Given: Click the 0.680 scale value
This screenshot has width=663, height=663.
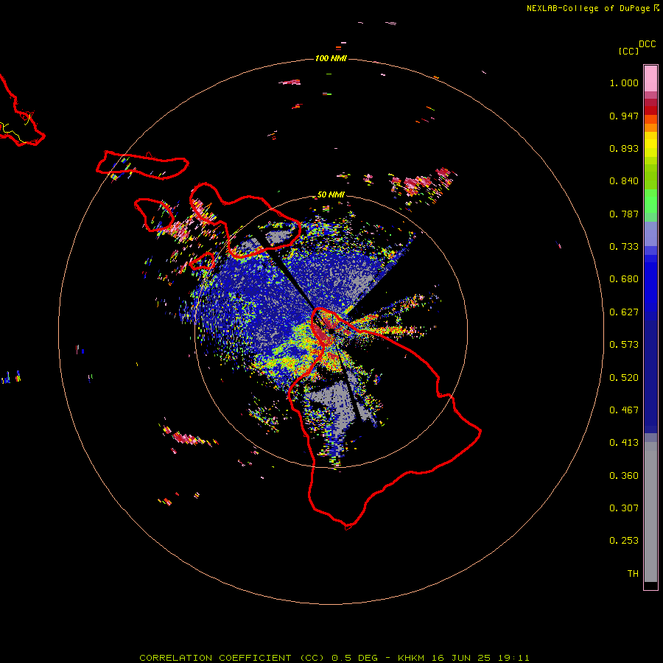Looking at the screenshot, I should [624, 279].
